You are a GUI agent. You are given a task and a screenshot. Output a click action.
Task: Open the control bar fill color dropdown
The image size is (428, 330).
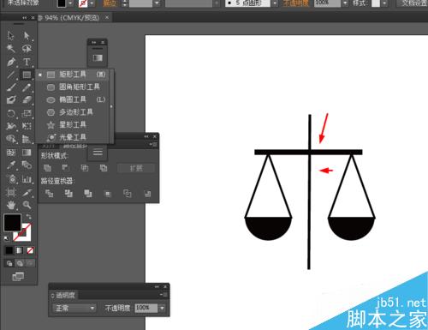point(70,3)
